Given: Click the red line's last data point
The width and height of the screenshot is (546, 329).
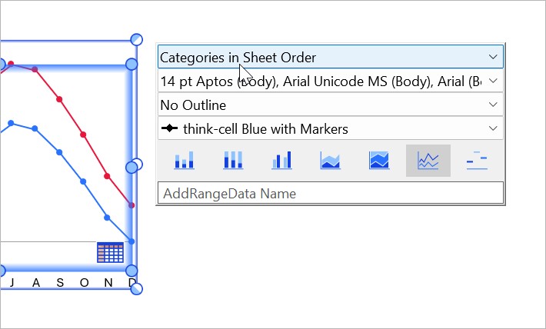Looking at the screenshot, I should [x=132, y=205].
